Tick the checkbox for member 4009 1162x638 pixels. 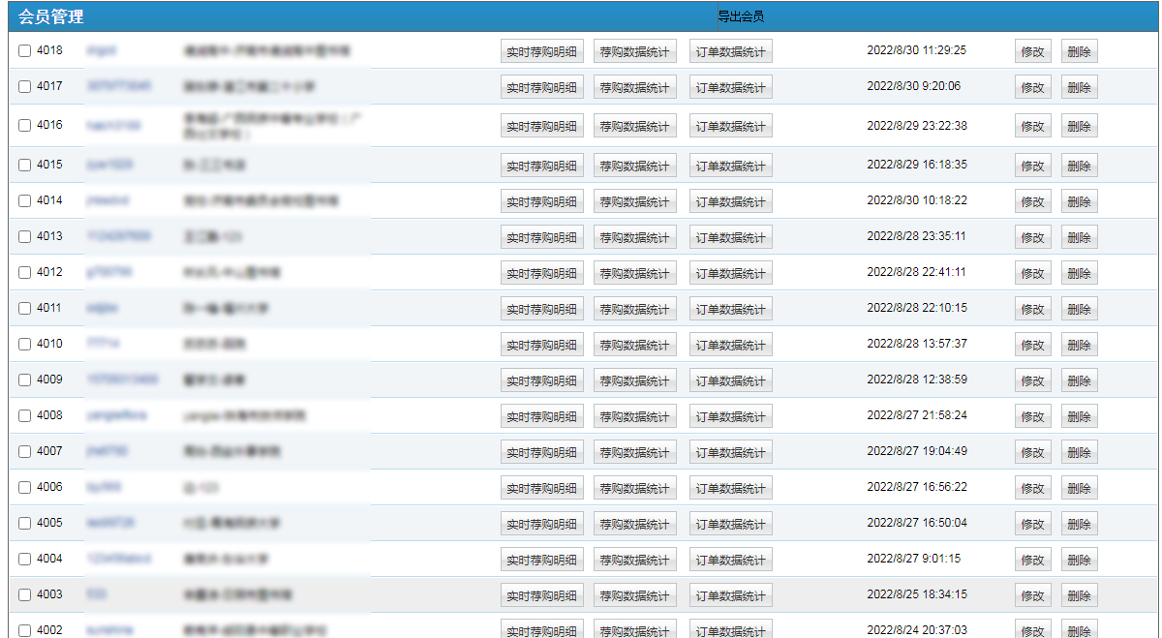25,380
